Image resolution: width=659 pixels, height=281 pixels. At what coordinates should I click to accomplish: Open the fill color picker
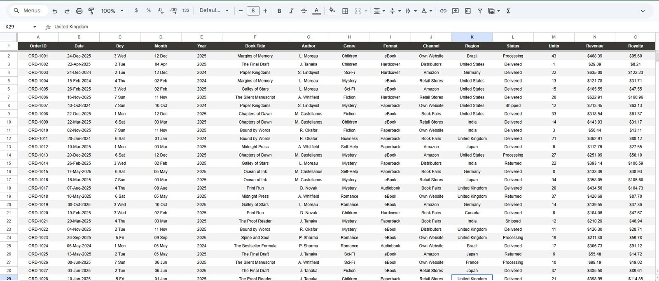tap(332, 11)
